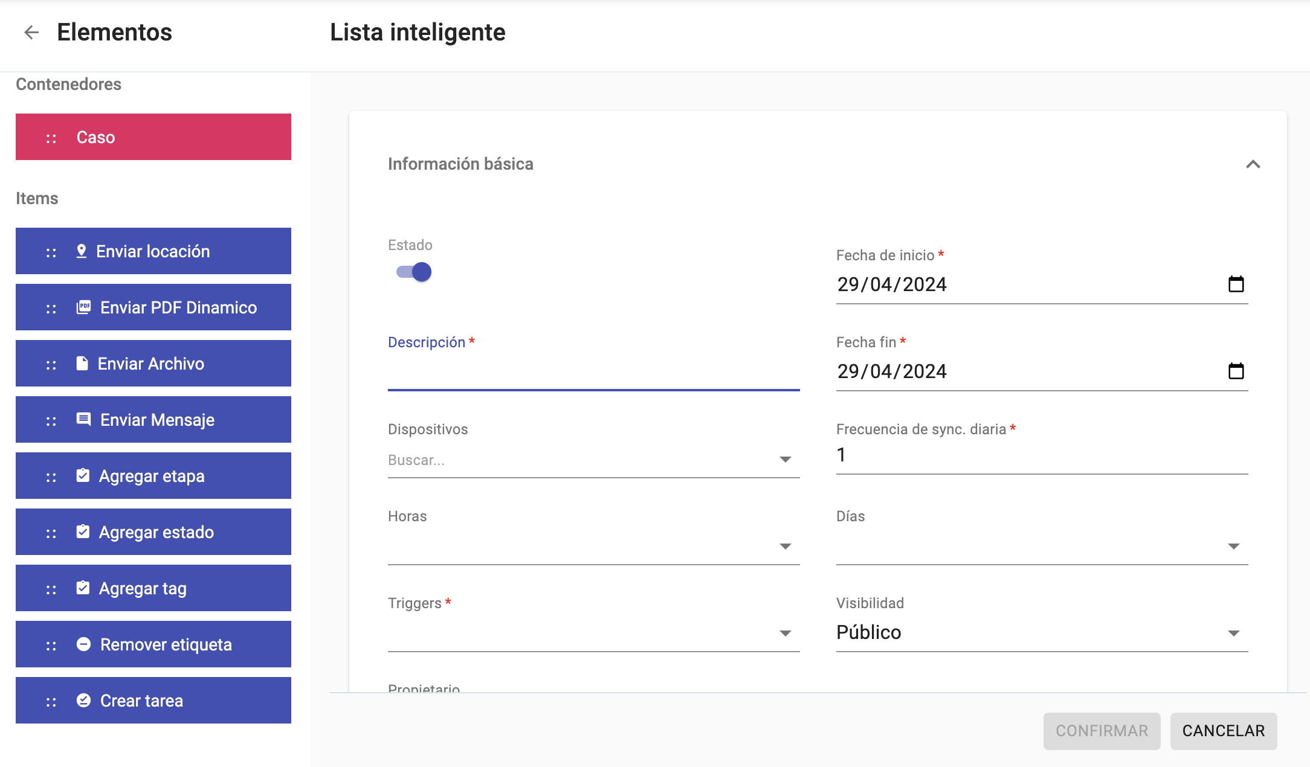
Task: Expand the Horas dropdown
Action: tap(785, 547)
